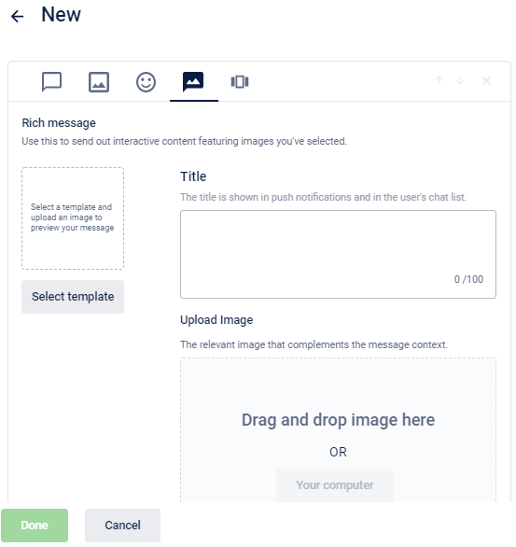Image resolution: width=516 pixels, height=547 pixels.
Task: Open the Select template chooser
Action: pos(73,297)
